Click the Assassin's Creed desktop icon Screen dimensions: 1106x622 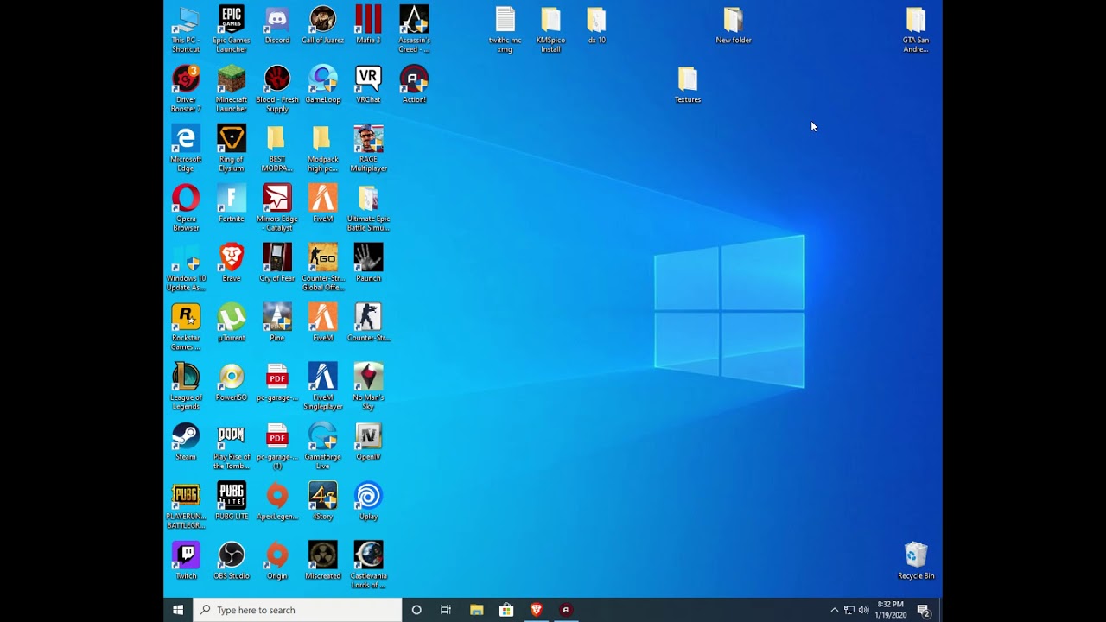coord(414,29)
